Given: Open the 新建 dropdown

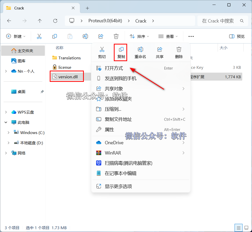Looking at the screenshot, I should pos(16,36).
